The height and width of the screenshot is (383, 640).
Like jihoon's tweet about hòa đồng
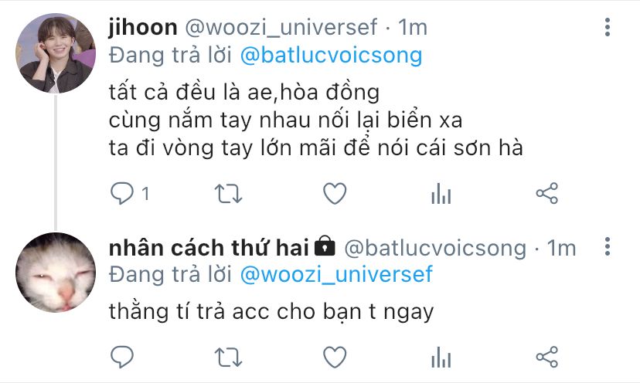tap(335, 193)
